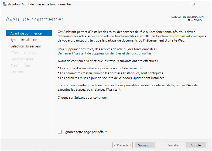Screen dimensions: 212x151
Task: Click the Avant de commencer page heading
Action: 35,19
